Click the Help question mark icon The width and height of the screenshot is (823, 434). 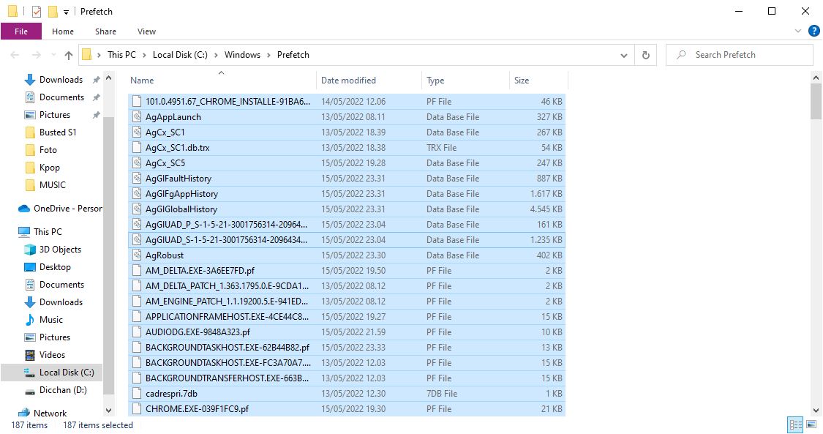(813, 31)
